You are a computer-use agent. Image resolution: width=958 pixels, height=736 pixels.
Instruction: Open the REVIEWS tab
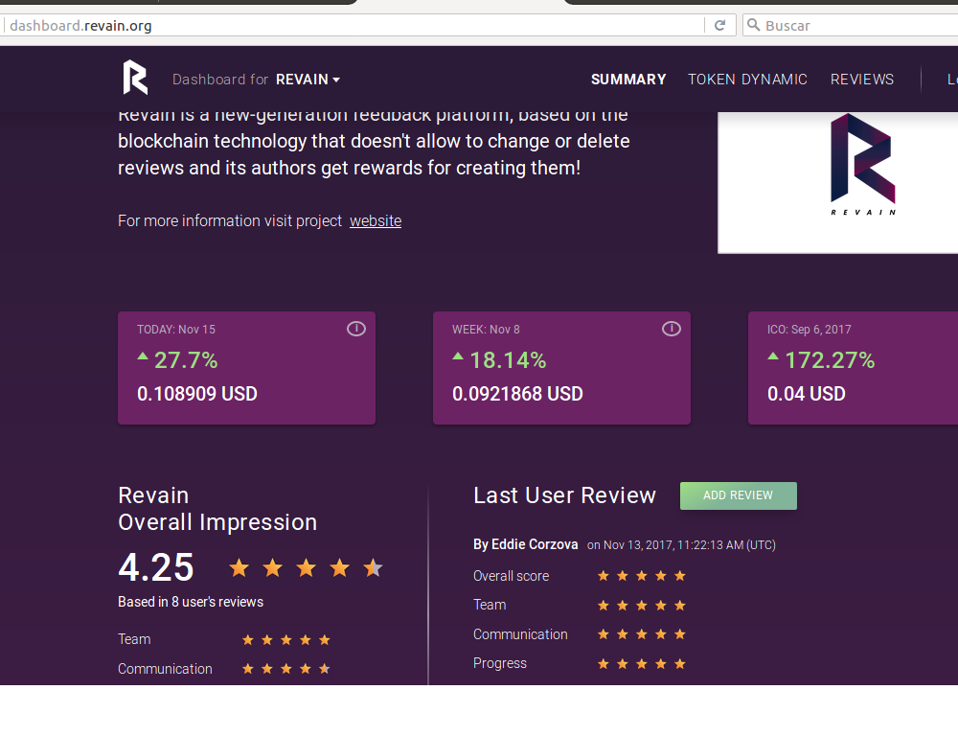[862, 80]
